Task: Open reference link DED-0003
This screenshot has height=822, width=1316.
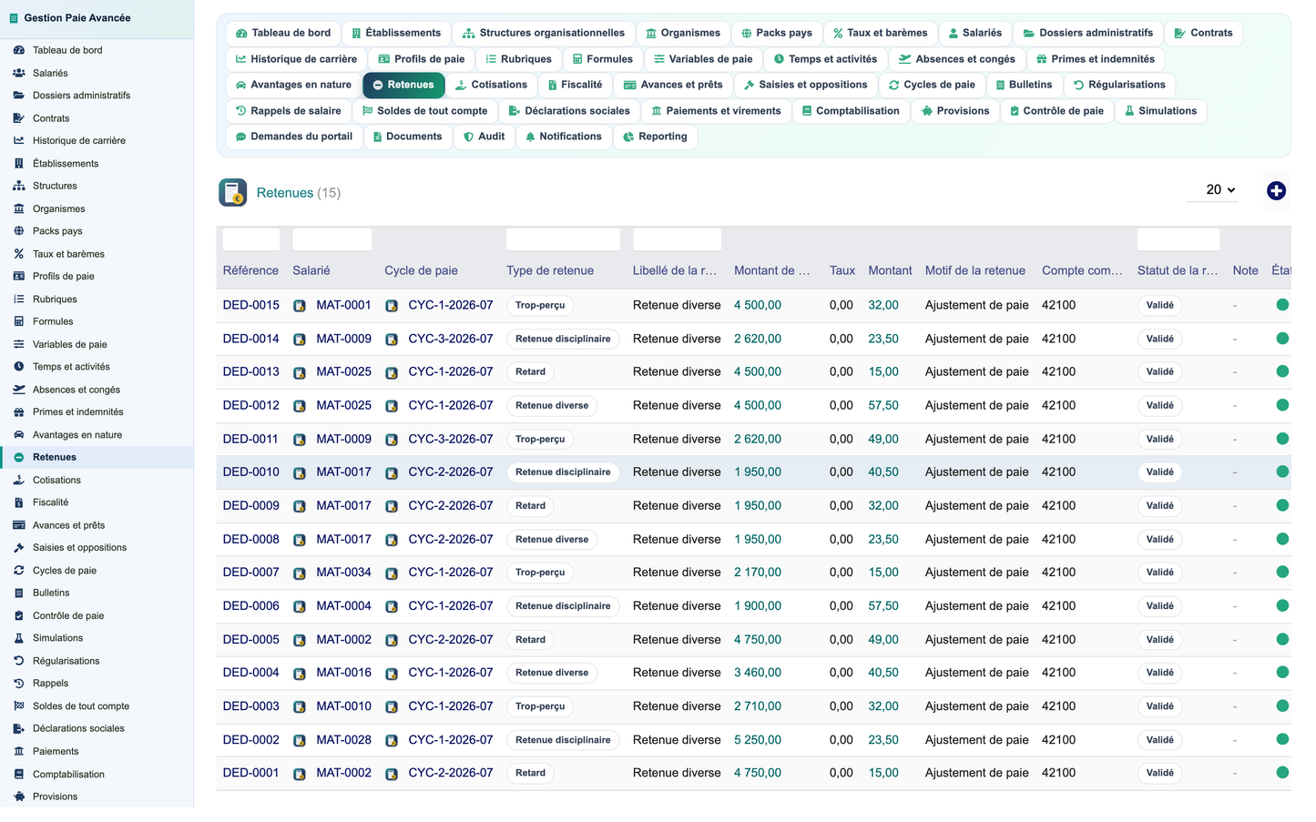Action: [251, 706]
